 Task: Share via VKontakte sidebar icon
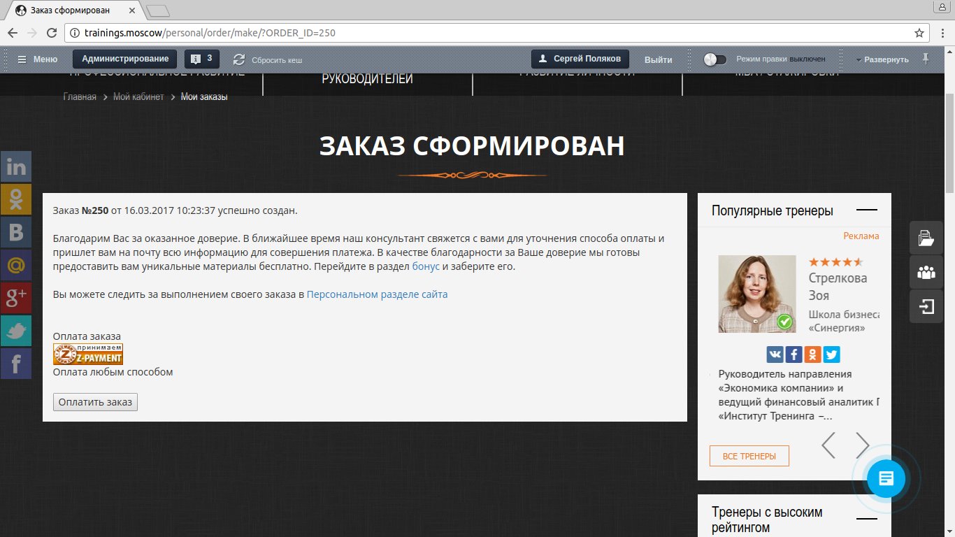[15, 233]
